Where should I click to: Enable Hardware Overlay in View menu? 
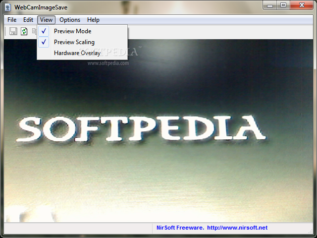[x=82, y=53]
